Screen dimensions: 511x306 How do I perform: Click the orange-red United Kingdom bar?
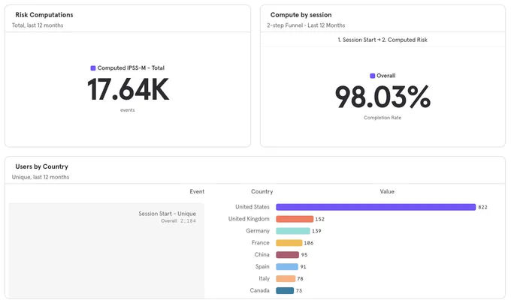(295, 219)
